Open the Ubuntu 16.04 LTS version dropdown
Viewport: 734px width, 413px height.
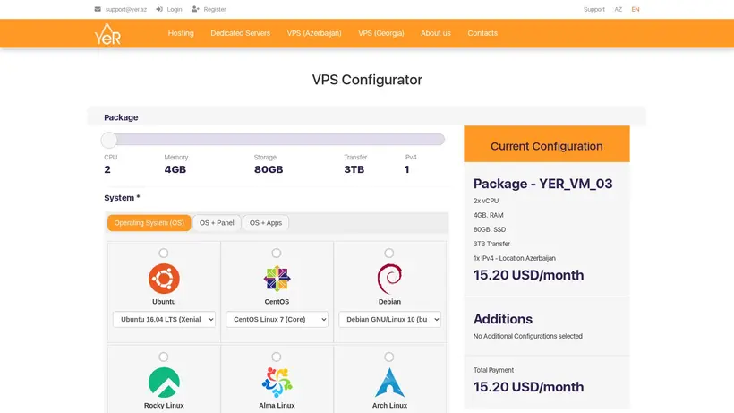pyautogui.click(x=164, y=319)
